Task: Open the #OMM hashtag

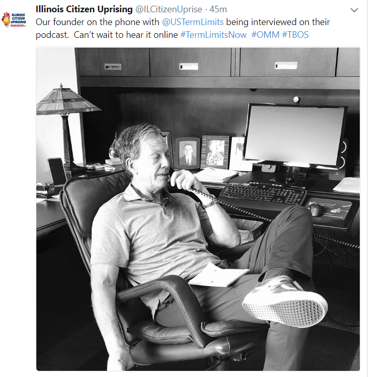Action: [x=265, y=35]
